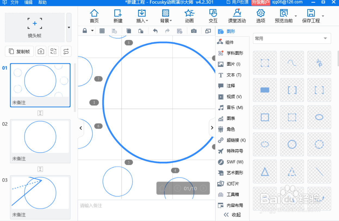The height and width of the screenshot is (221, 339).
Task: Click the paste clipboard icon
Action: tap(141, 31)
